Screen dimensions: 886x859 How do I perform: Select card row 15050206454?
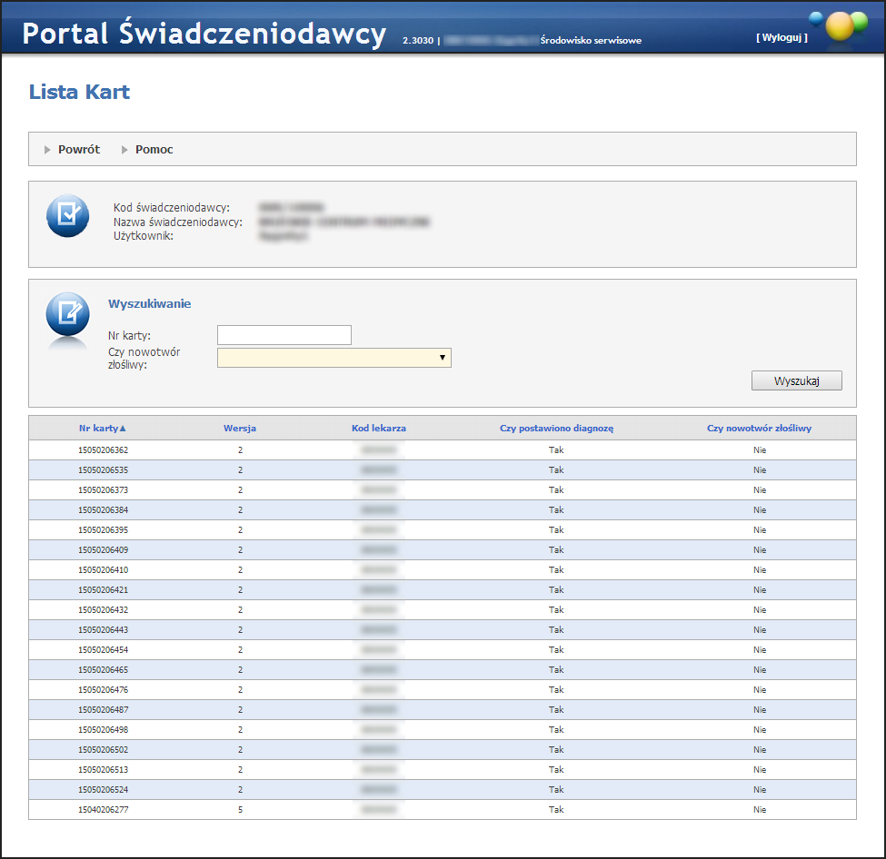pos(110,650)
